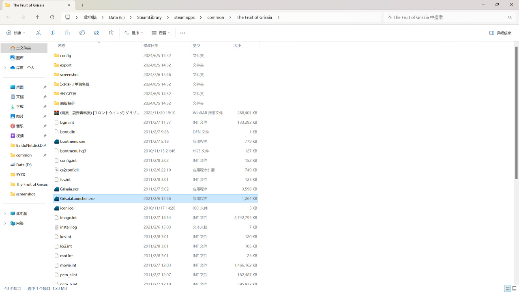Switch to details list view icon

click(x=507, y=288)
